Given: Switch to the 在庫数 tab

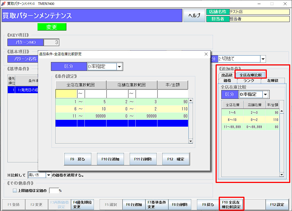Looking at the screenshot, I should click(x=273, y=81).
